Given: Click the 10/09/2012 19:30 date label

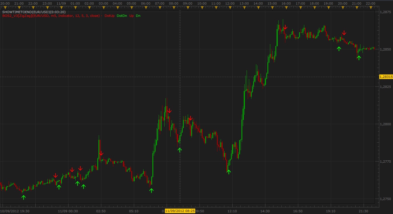Looking at the screenshot, I should 14,211.
